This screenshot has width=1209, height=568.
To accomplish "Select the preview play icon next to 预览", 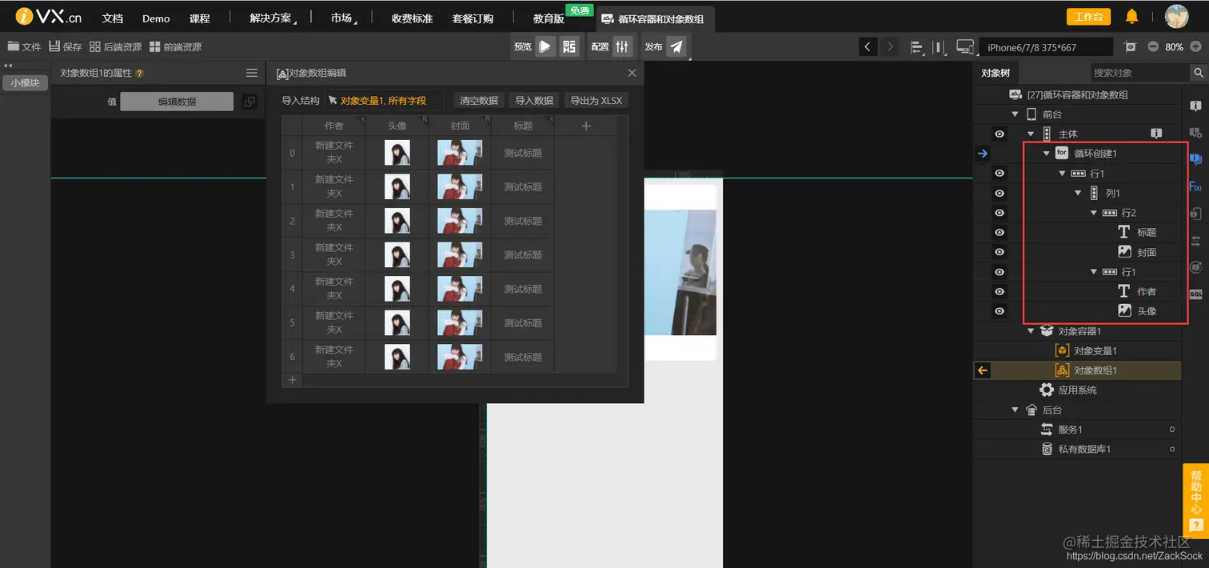I will [546, 46].
